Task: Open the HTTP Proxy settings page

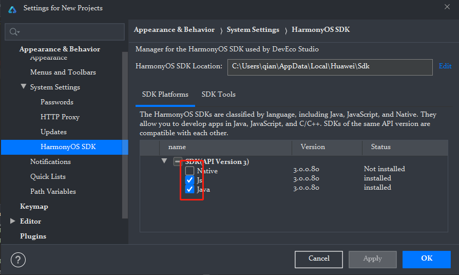Action: click(x=60, y=117)
